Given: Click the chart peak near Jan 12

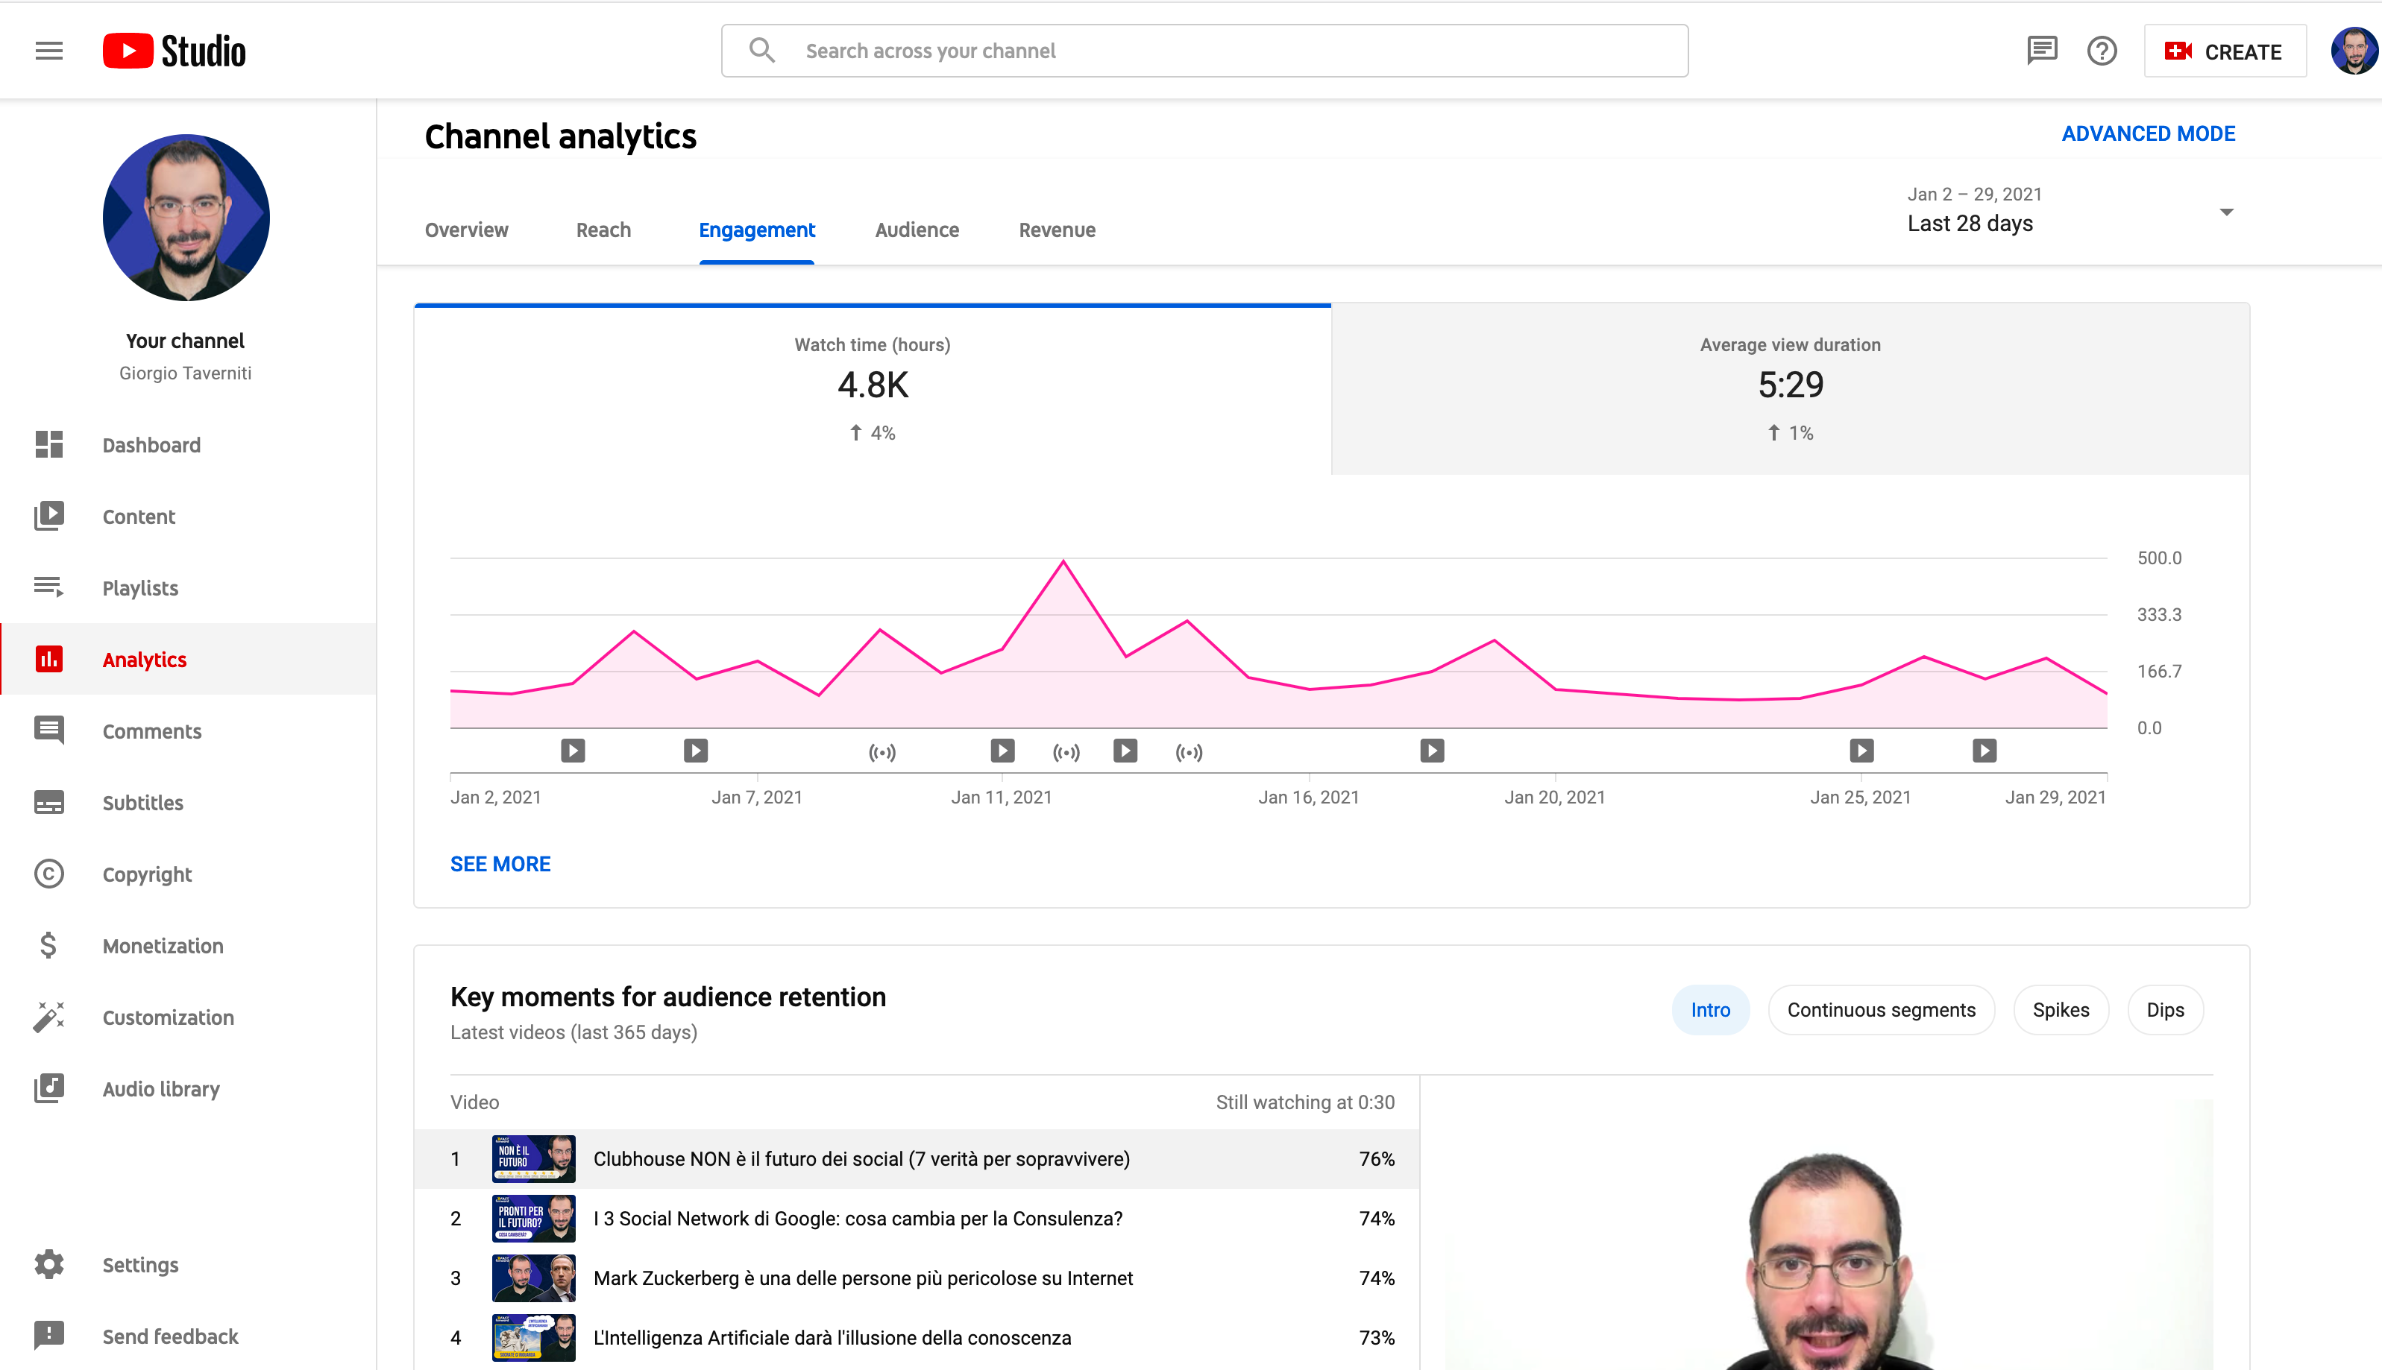Looking at the screenshot, I should (x=1063, y=562).
